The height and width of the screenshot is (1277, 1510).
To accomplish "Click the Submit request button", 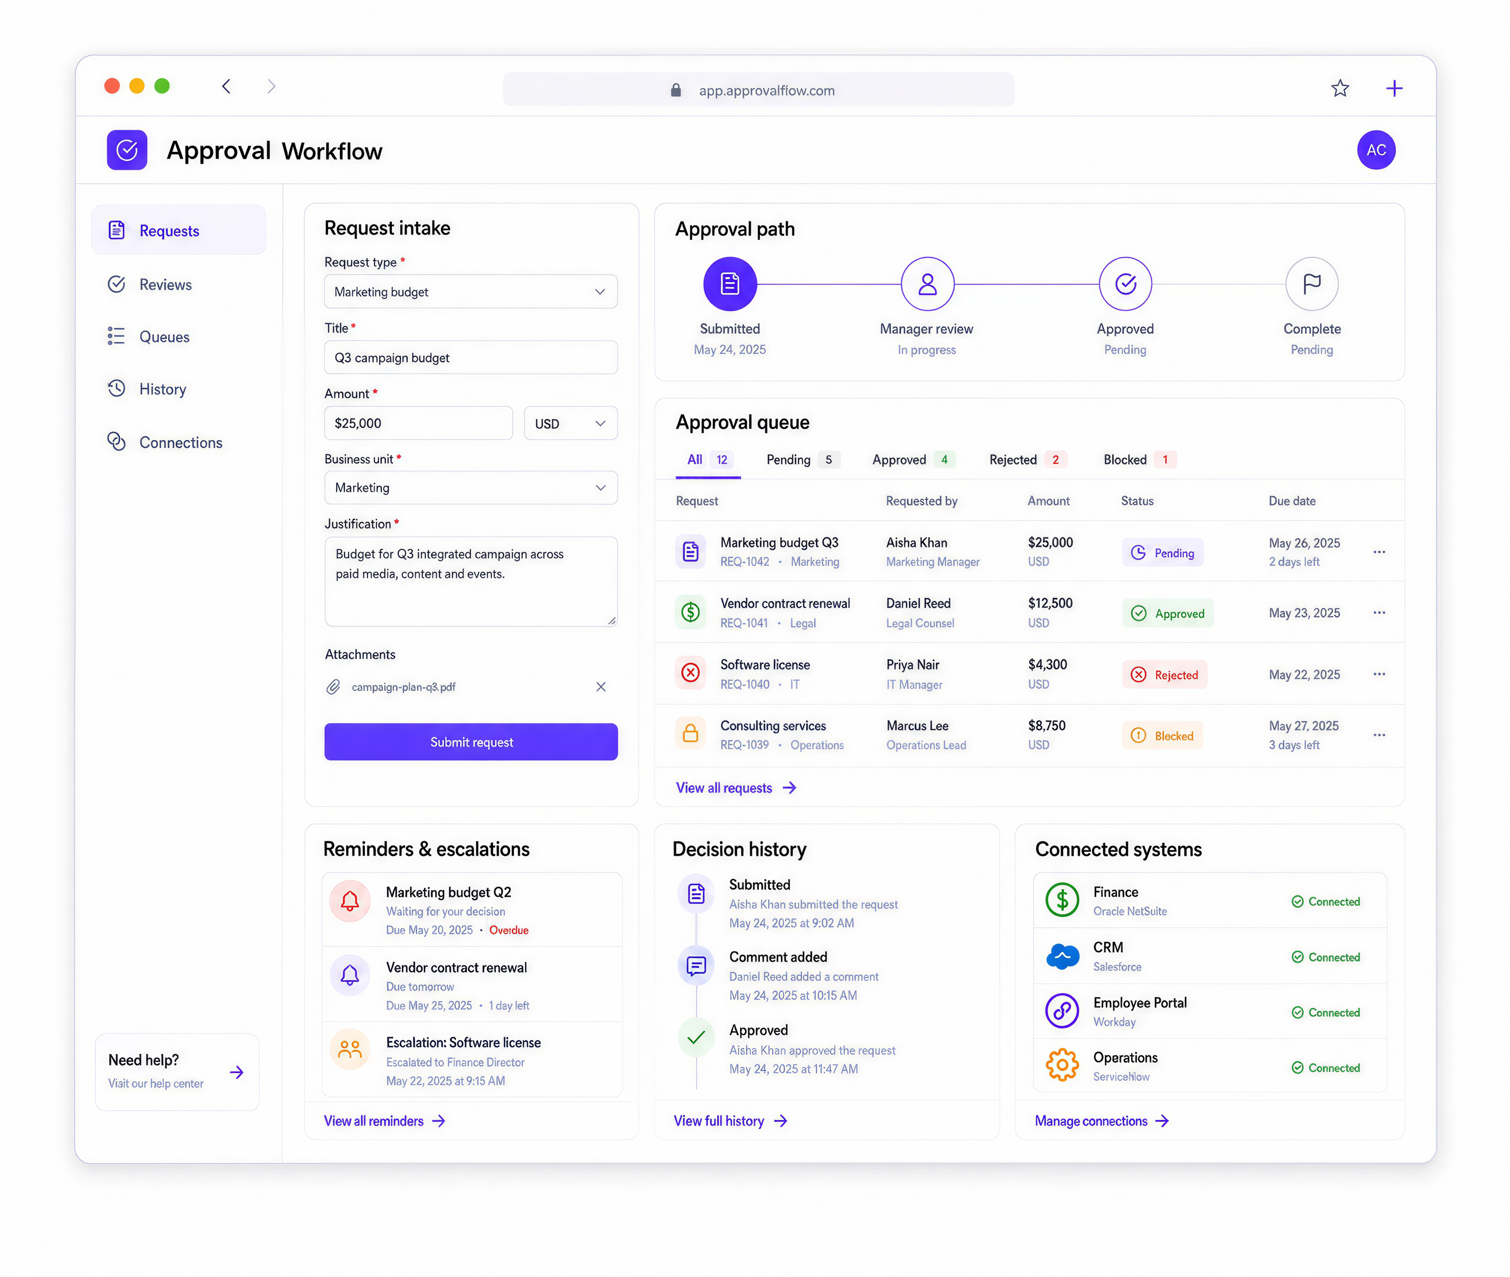I will pos(471,742).
